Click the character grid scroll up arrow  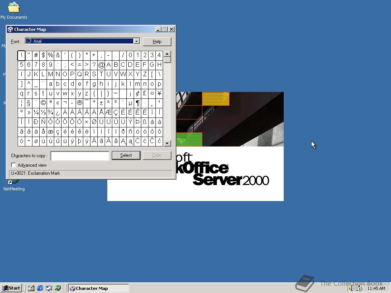click(x=167, y=54)
